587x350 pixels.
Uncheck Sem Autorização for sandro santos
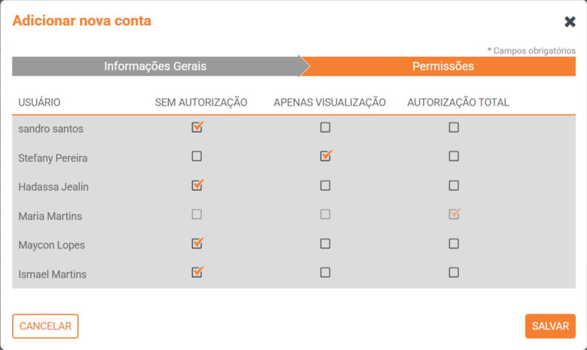197,127
